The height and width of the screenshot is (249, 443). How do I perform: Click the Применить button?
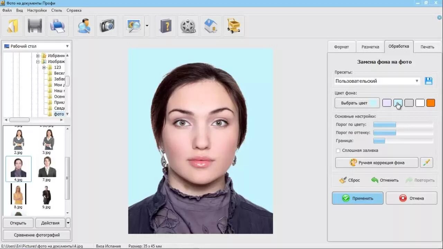[358, 198]
